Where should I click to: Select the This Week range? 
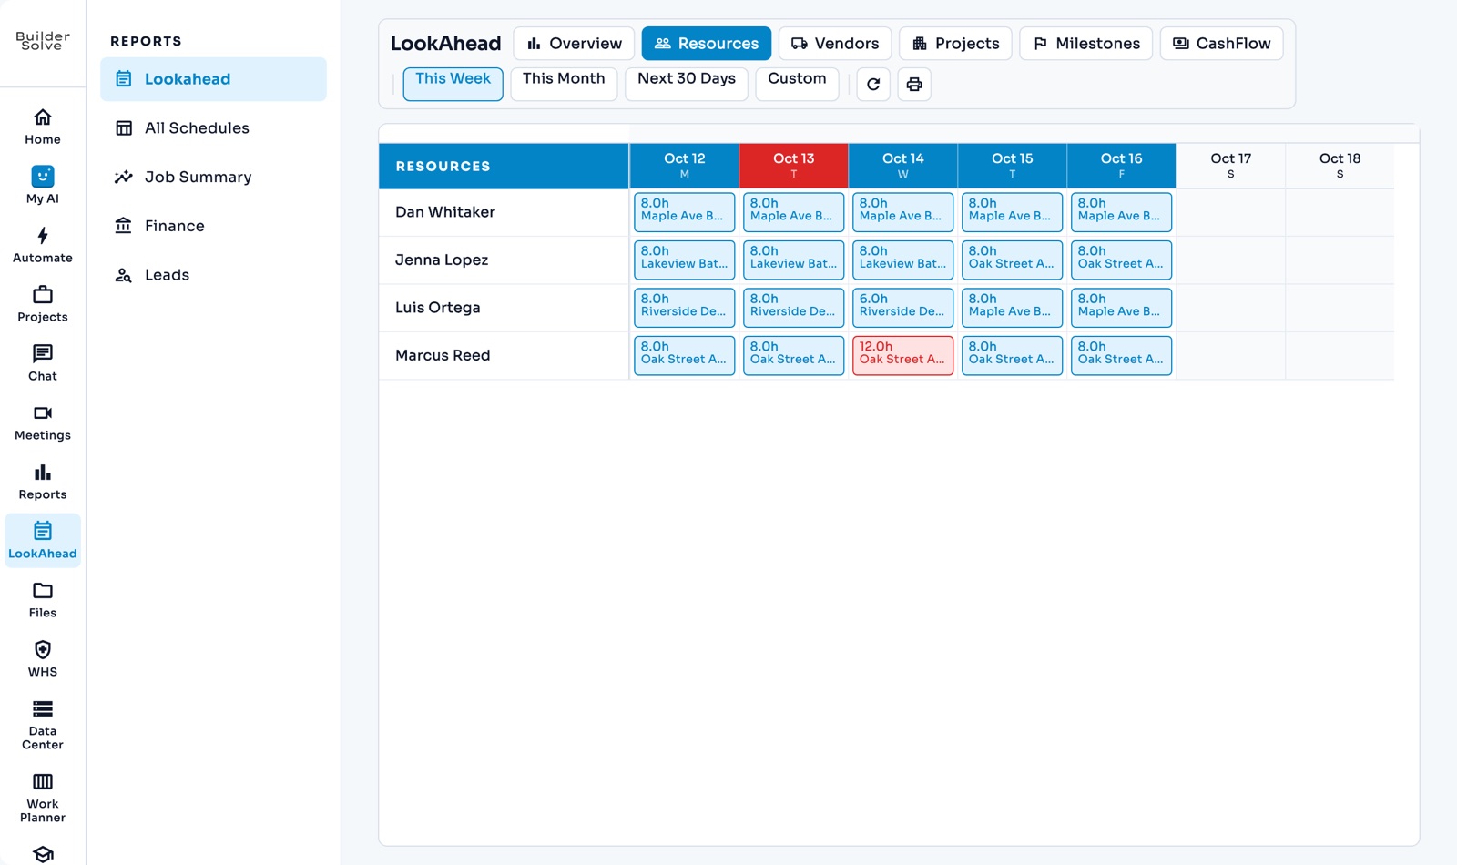(x=453, y=84)
